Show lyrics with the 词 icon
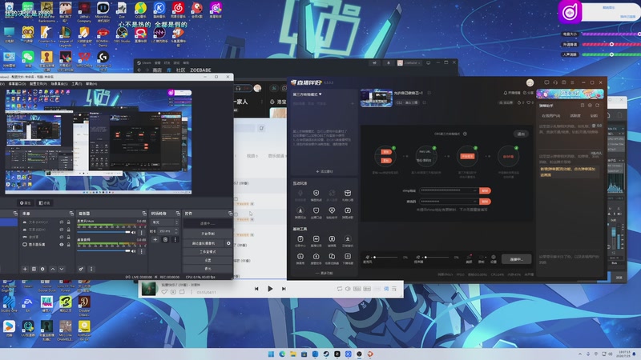Screen dimensions: 641x360 386,289
